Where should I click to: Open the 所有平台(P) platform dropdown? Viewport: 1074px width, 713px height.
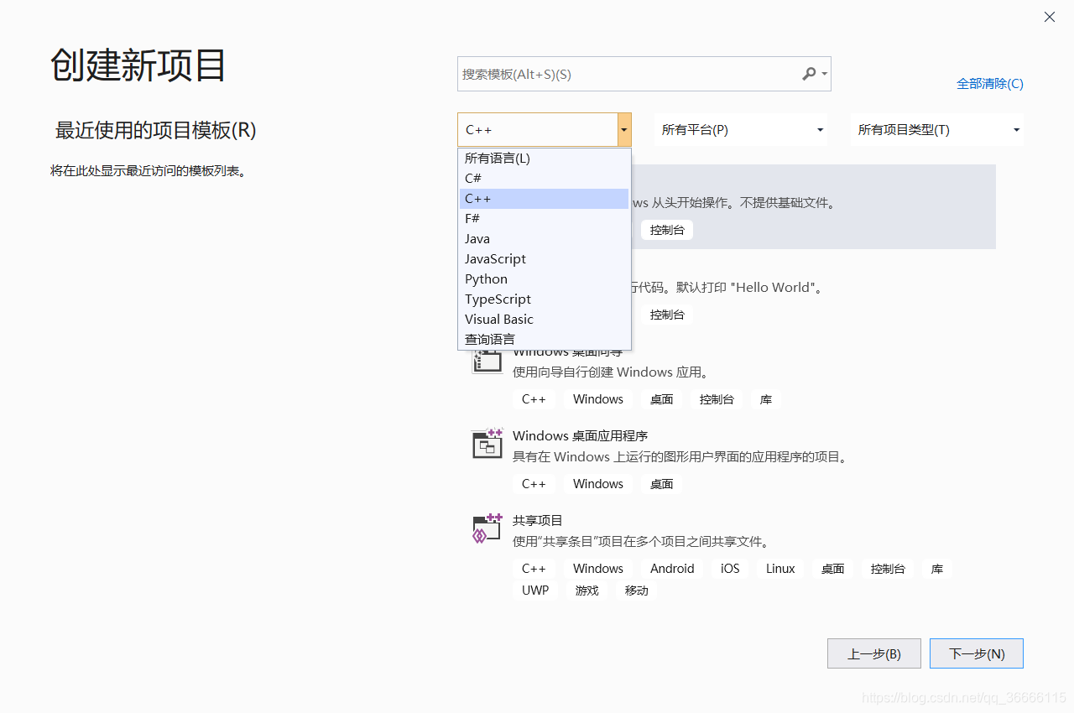(741, 130)
